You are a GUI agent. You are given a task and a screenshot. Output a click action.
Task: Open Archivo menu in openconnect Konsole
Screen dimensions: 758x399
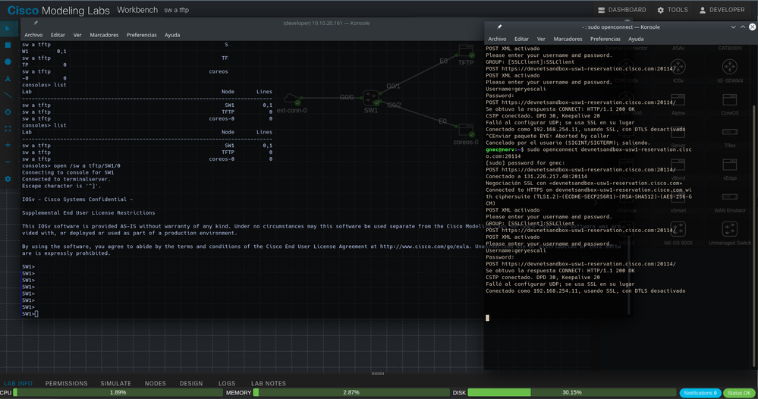tap(497, 39)
